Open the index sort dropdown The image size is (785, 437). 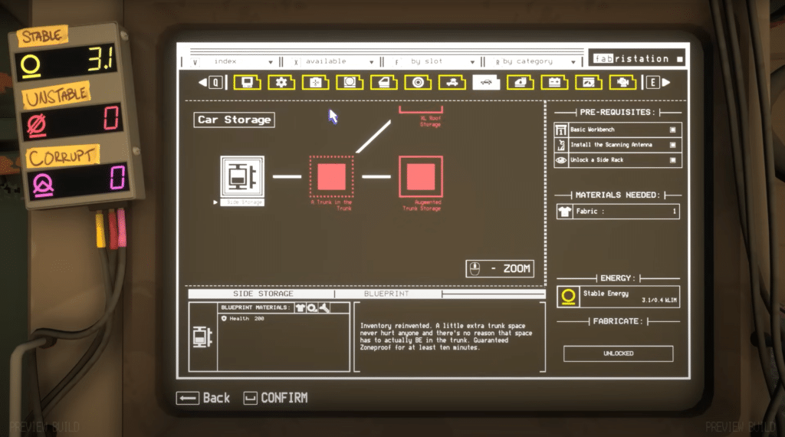click(x=233, y=61)
